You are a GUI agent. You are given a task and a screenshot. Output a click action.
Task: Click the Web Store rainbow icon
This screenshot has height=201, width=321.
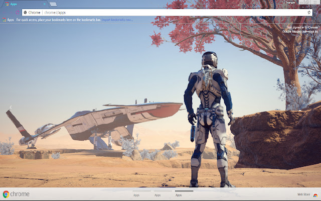tap(315, 195)
